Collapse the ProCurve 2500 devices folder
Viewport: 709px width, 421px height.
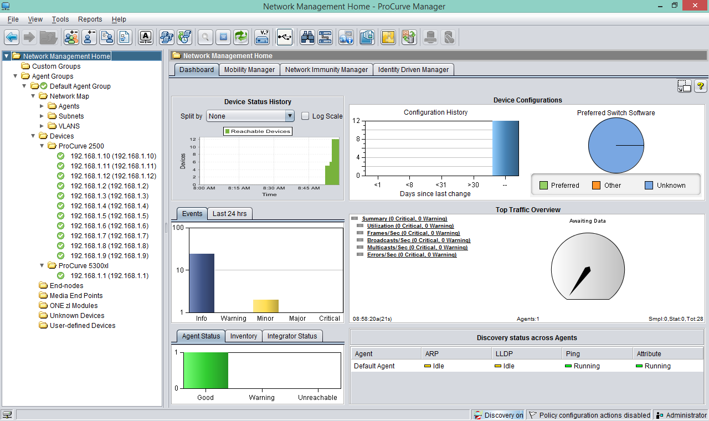click(42, 146)
